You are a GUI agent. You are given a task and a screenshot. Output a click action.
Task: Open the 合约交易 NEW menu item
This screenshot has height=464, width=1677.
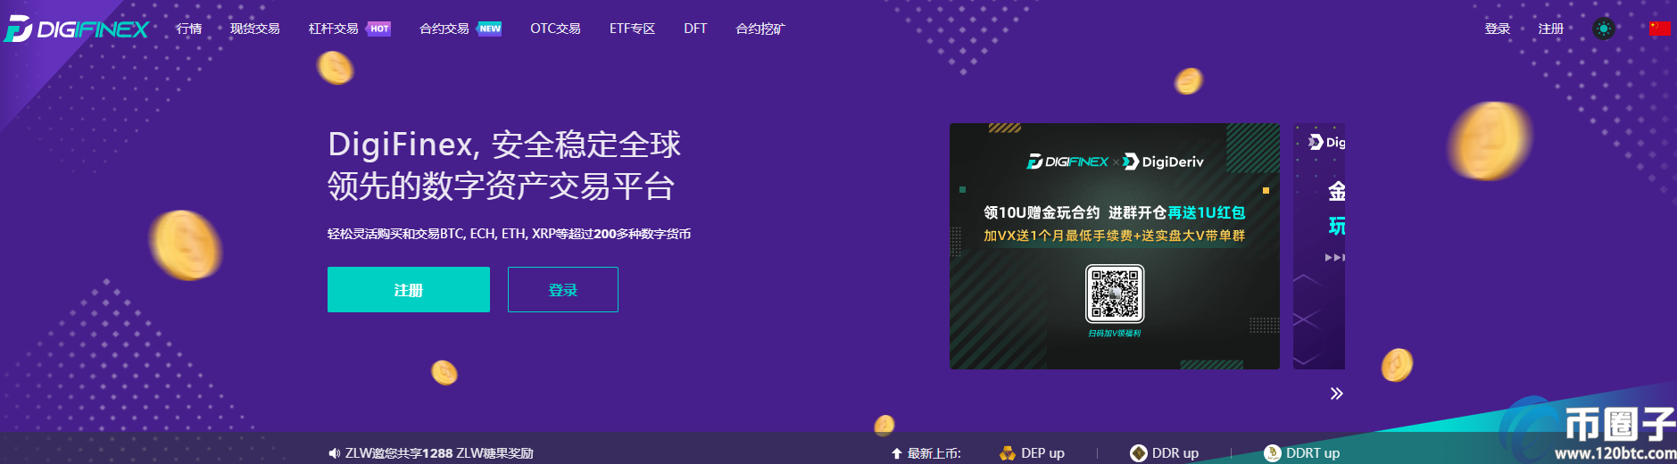click(x=461, y=29)
